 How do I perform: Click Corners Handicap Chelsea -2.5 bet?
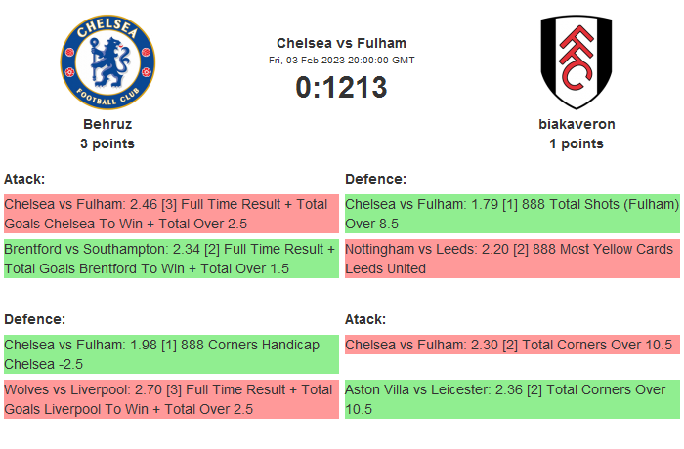coord(170,354)
